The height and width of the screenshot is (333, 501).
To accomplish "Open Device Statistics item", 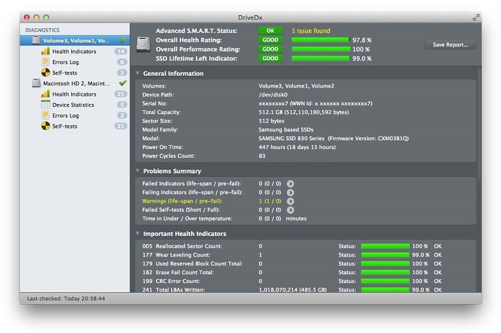I will tap(75, 105).
